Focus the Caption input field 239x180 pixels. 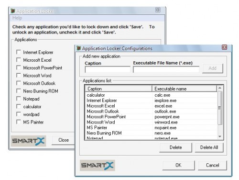108,69
